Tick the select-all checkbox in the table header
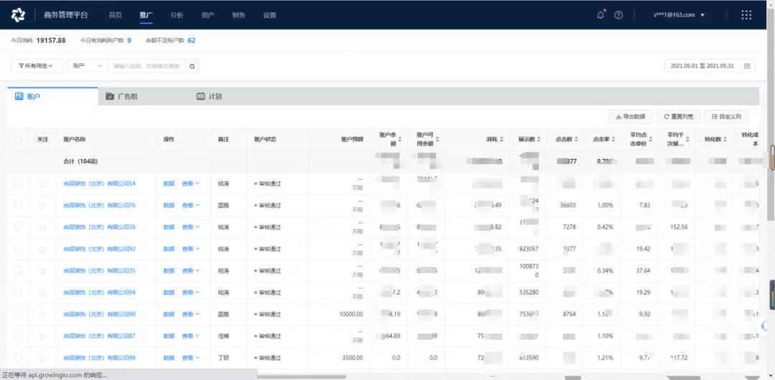775x380 pixels. tap(18, 140)
